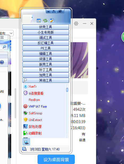The image size is (124, 164).
Task: Click the SoftSnoop bug icon
Action: click(x=26, y=113)
